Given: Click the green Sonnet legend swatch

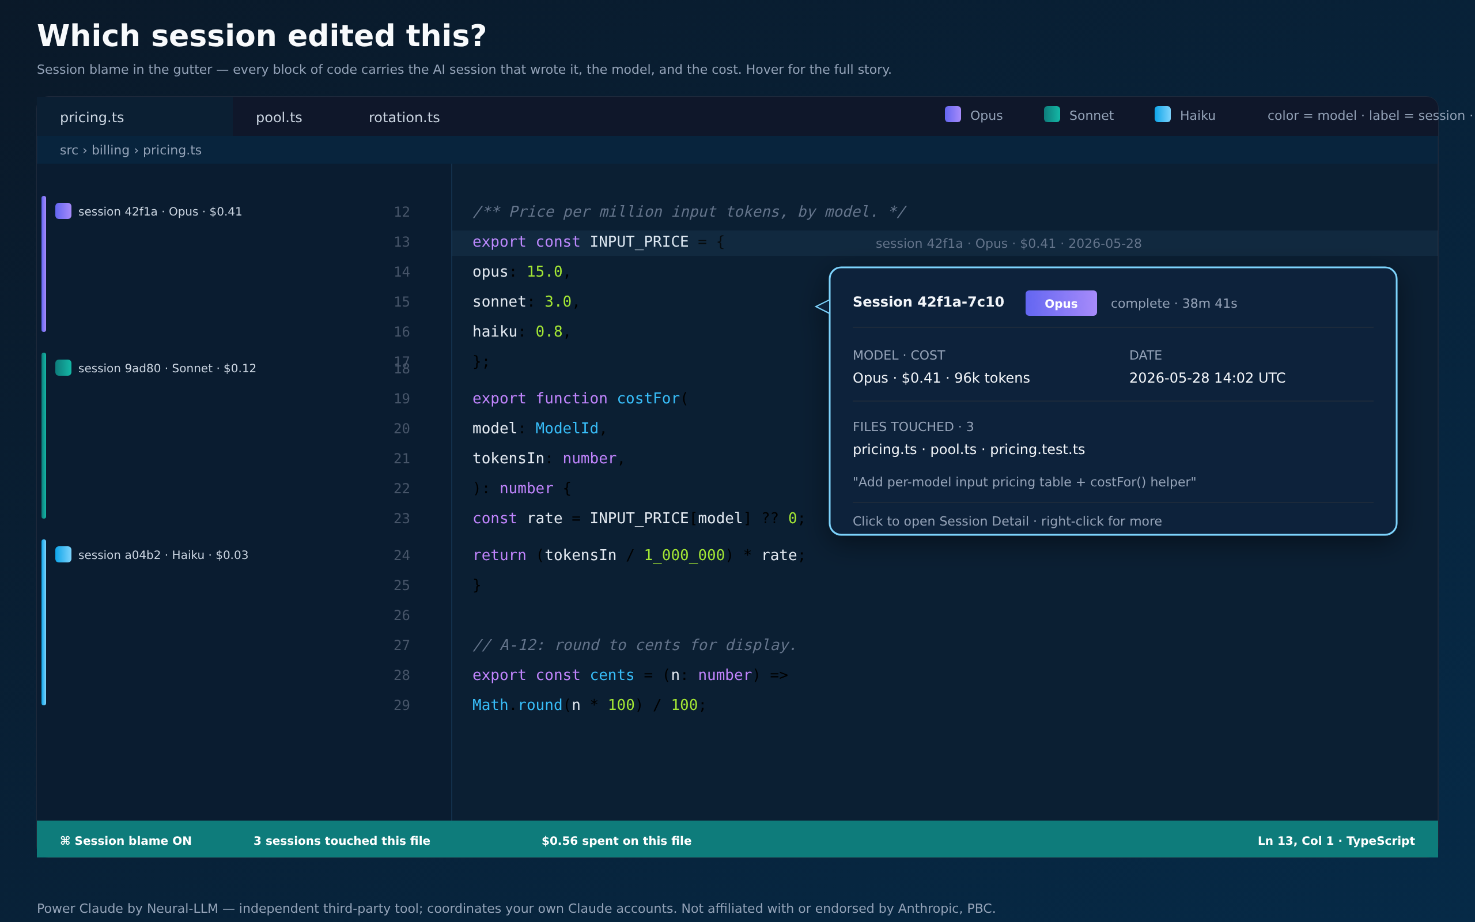Looking at the screenshot, I should coord(1052,115).
